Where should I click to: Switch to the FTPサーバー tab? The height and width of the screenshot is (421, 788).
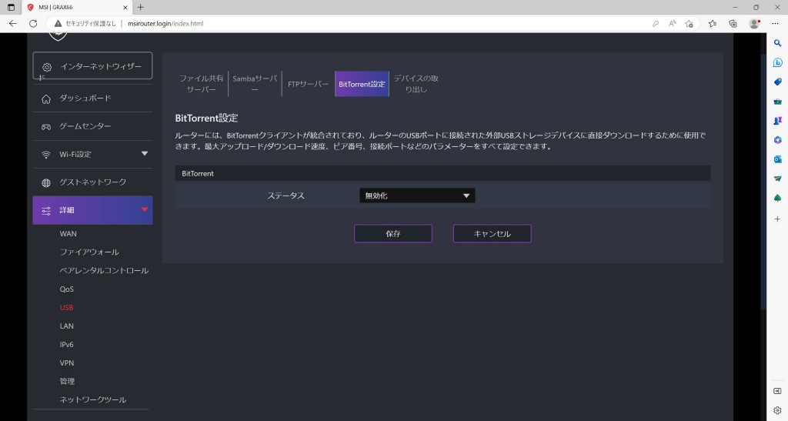(308, 84)
